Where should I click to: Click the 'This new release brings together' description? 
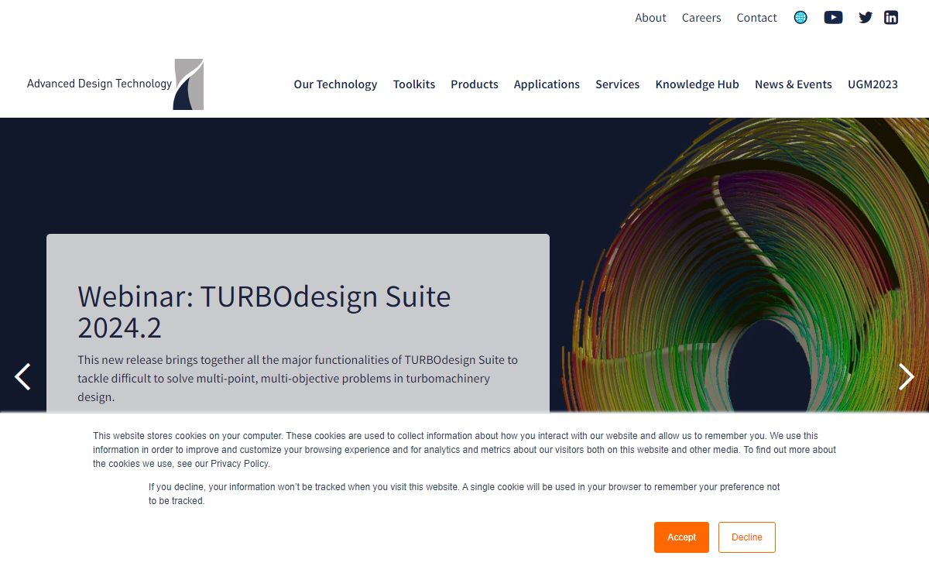coord(297,379)
